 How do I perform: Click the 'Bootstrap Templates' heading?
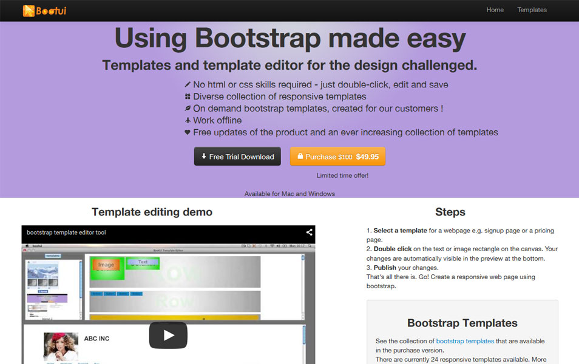point(462,323)
